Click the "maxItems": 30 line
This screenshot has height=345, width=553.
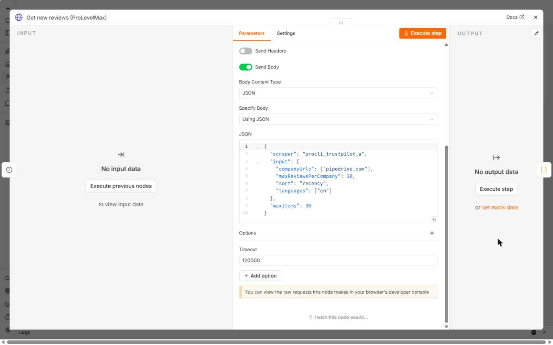291,206
